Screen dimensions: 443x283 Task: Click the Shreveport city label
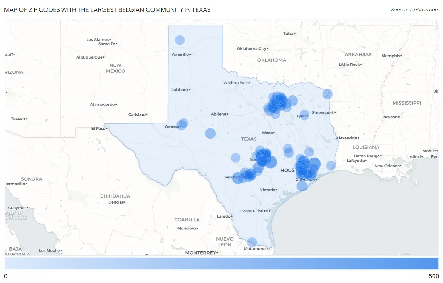(323, 113)
